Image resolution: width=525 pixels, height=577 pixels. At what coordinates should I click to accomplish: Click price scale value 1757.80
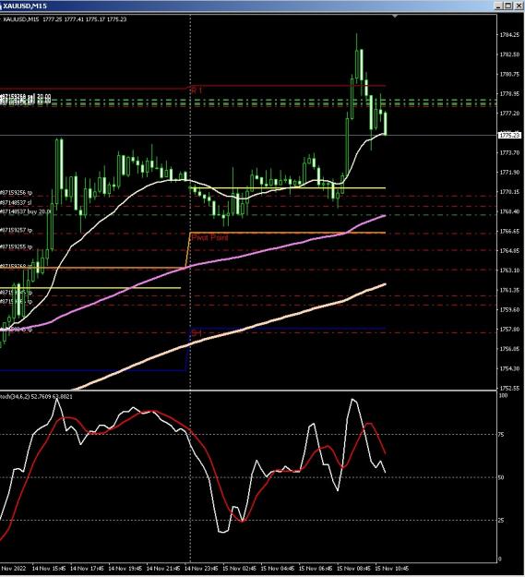click(x=509, y=330)
